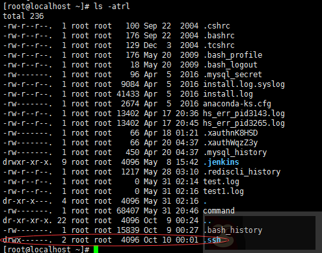Select the 'command' file name
The width and height of the screenshot is (322, 253).
(219, 211)
